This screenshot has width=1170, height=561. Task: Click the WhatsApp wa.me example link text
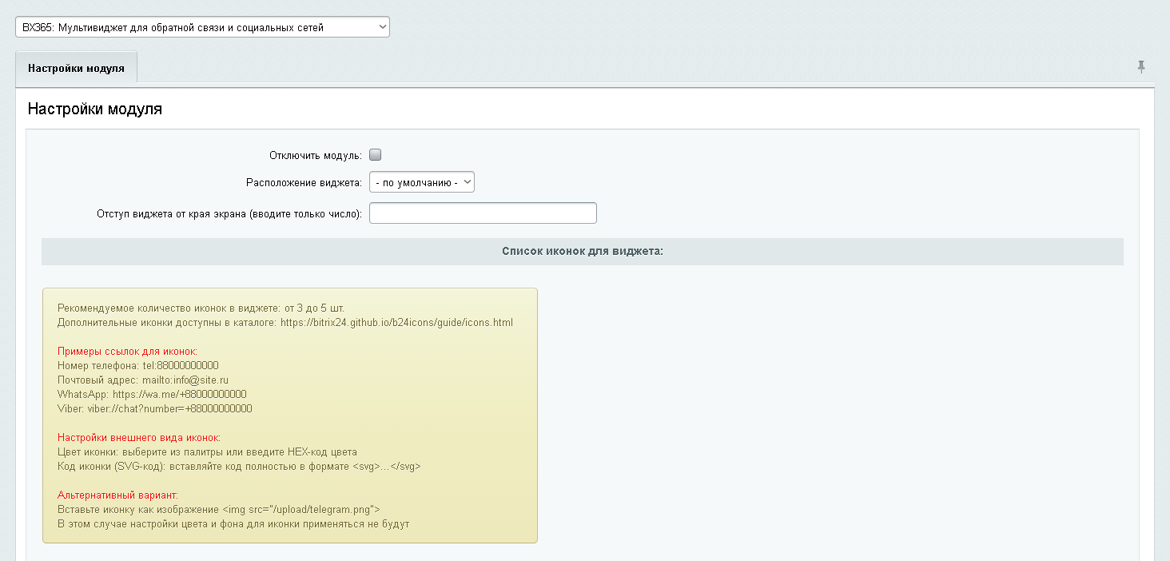[x=178, y=395]
